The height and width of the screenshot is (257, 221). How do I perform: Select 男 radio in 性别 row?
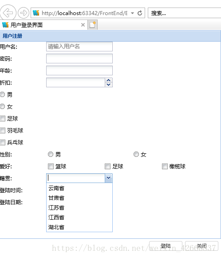[x=51, y=154]
